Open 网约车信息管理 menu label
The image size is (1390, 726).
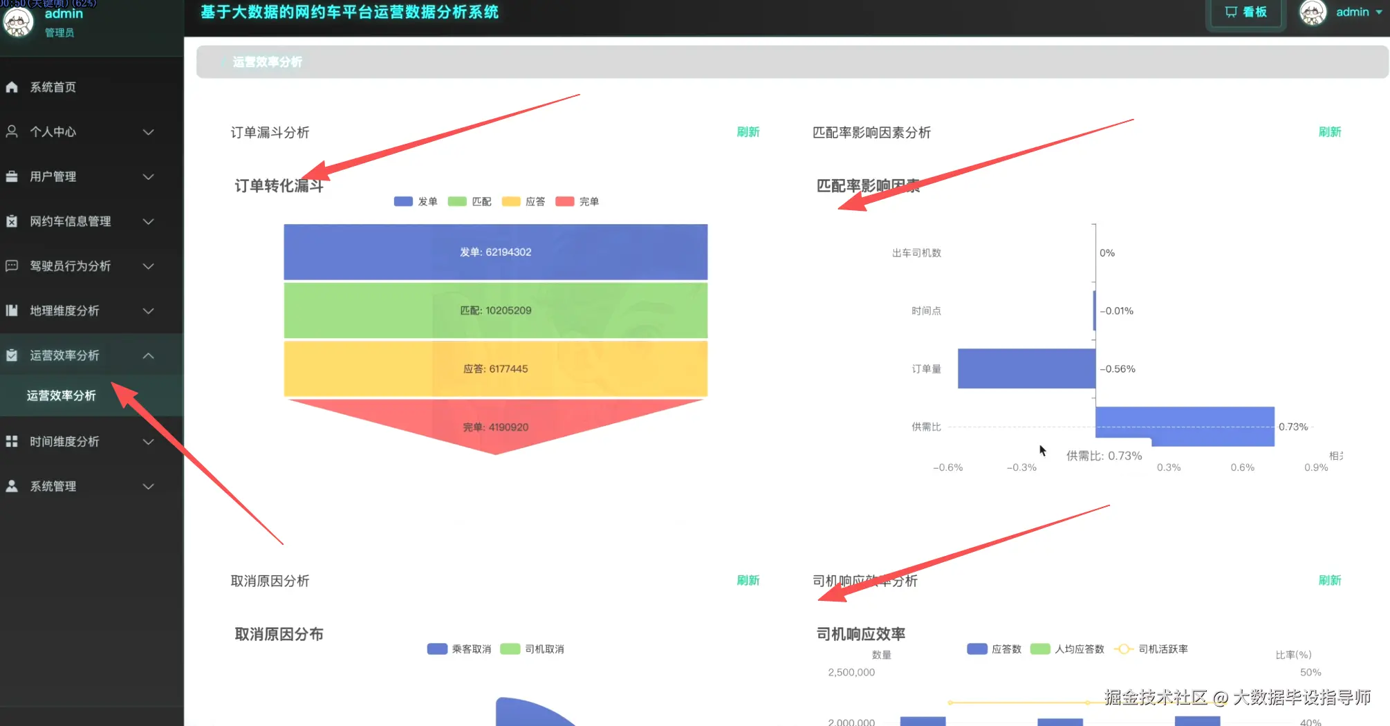71,221
